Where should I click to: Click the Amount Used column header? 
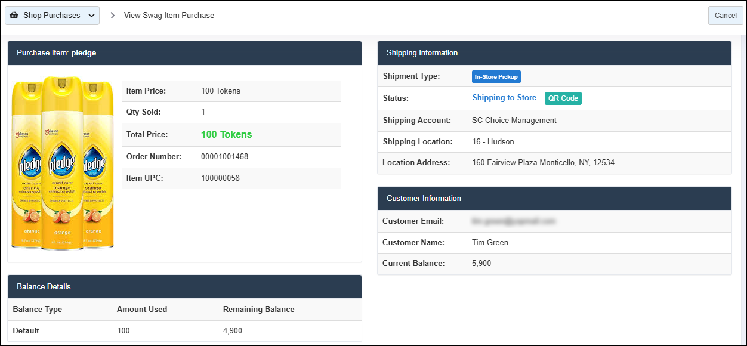[142, 310]
